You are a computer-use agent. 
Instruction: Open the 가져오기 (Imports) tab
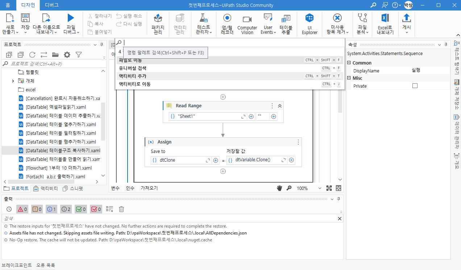tap(149, 188)
